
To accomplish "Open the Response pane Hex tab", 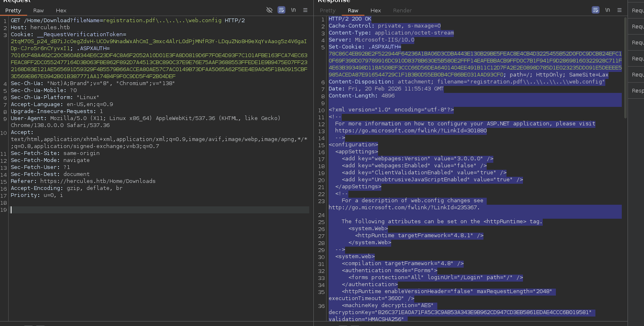I will (376, 10).
